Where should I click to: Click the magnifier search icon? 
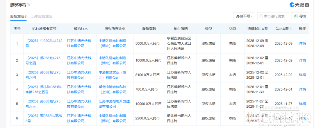(x=261, y=16)
